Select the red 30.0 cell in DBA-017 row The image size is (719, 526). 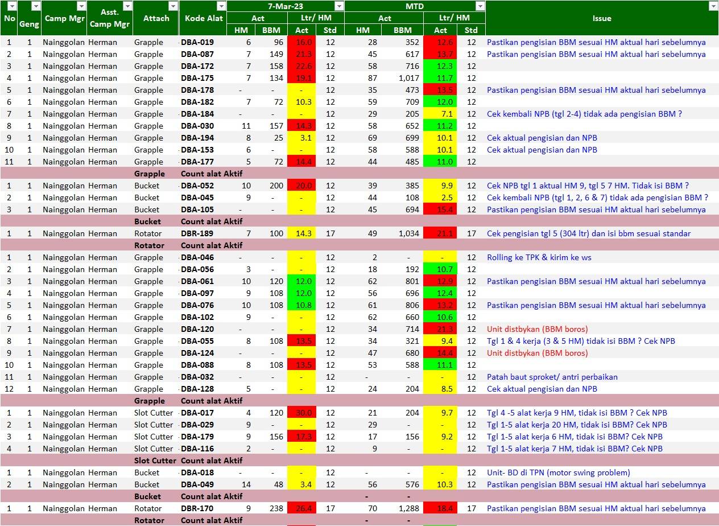301,413
